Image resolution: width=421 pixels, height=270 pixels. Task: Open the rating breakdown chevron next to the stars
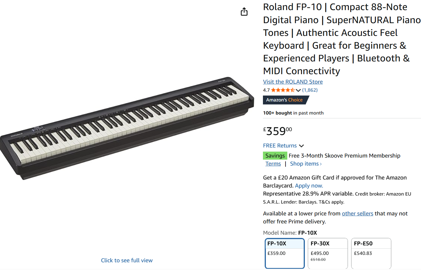(298, 90)
